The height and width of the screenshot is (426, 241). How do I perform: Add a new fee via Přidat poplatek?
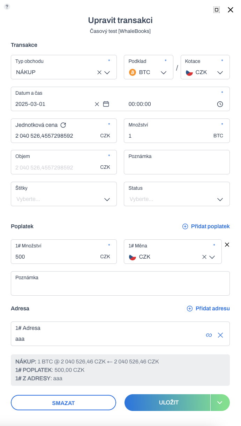pos(206,226)
